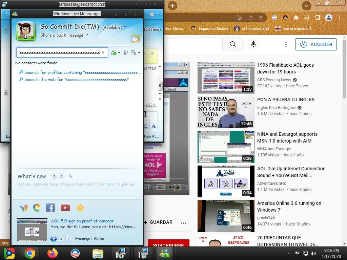Open the Chrome profile avatar icon
347x260 pixels.
click(x=329, y=18)
